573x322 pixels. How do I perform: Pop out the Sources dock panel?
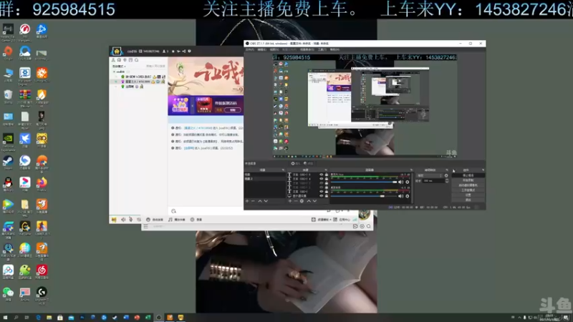pos(326,170)
